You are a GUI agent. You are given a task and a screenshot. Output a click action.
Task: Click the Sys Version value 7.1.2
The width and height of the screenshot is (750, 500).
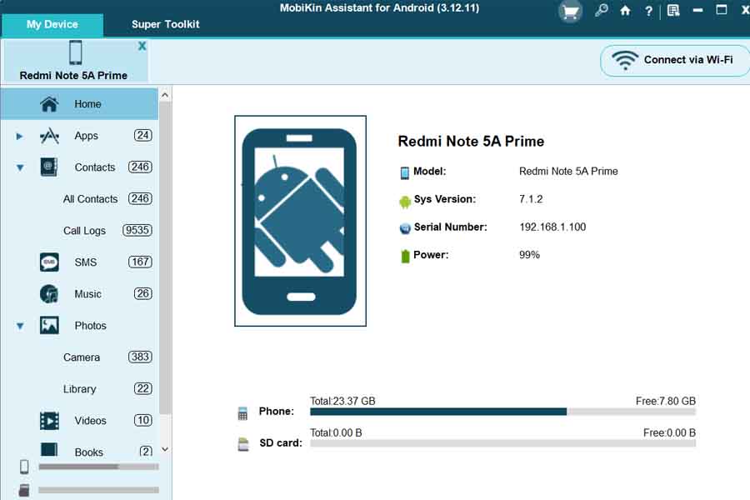(x=531, y=199)
